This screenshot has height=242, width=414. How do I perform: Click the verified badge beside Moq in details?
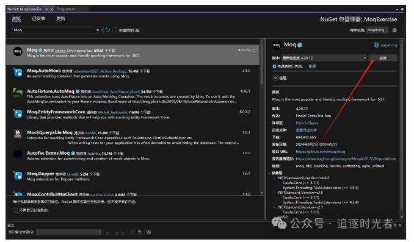tap(300, 45)
